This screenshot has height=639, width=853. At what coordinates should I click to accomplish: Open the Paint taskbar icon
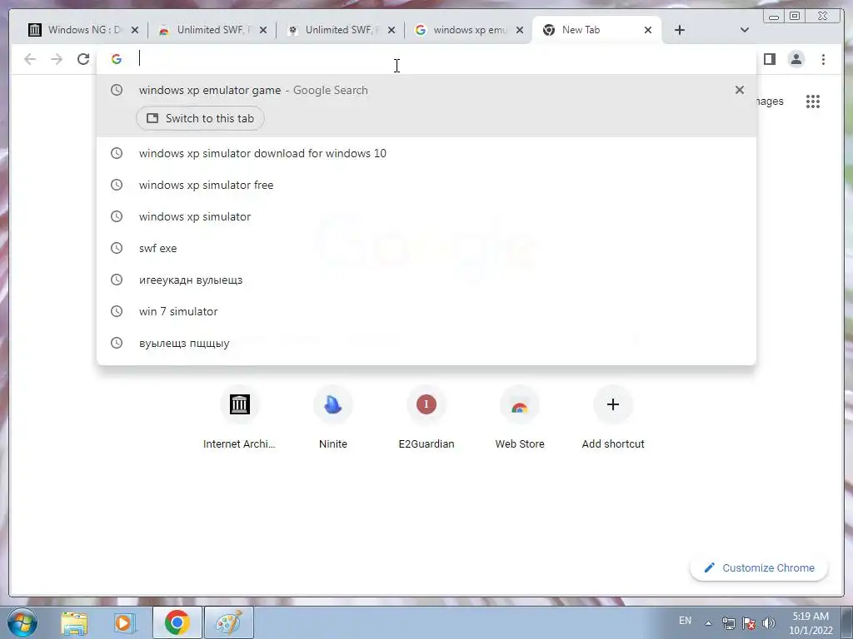pyautogui.click(x=229, y=622)
